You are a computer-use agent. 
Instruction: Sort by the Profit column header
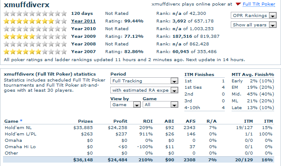click(x=120, y=121)
